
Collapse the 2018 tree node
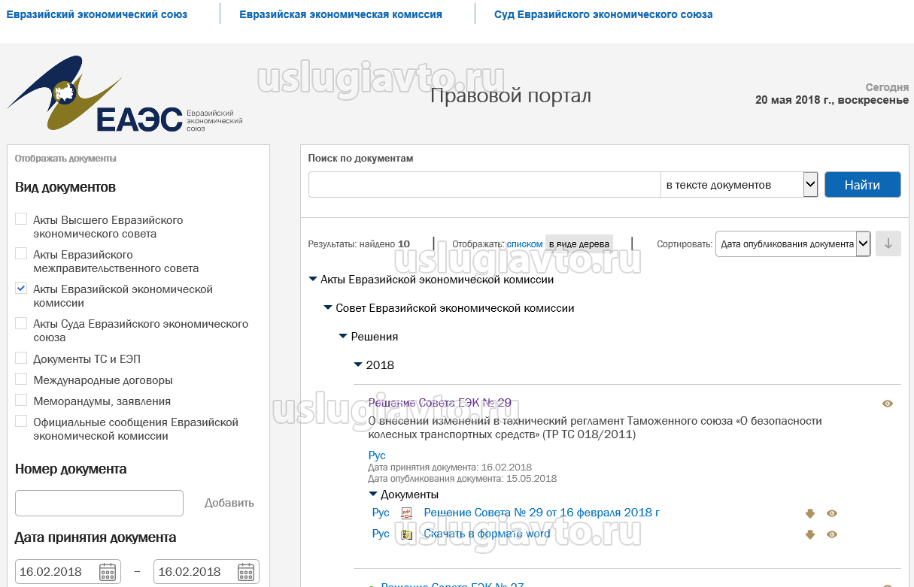(358, 365)
